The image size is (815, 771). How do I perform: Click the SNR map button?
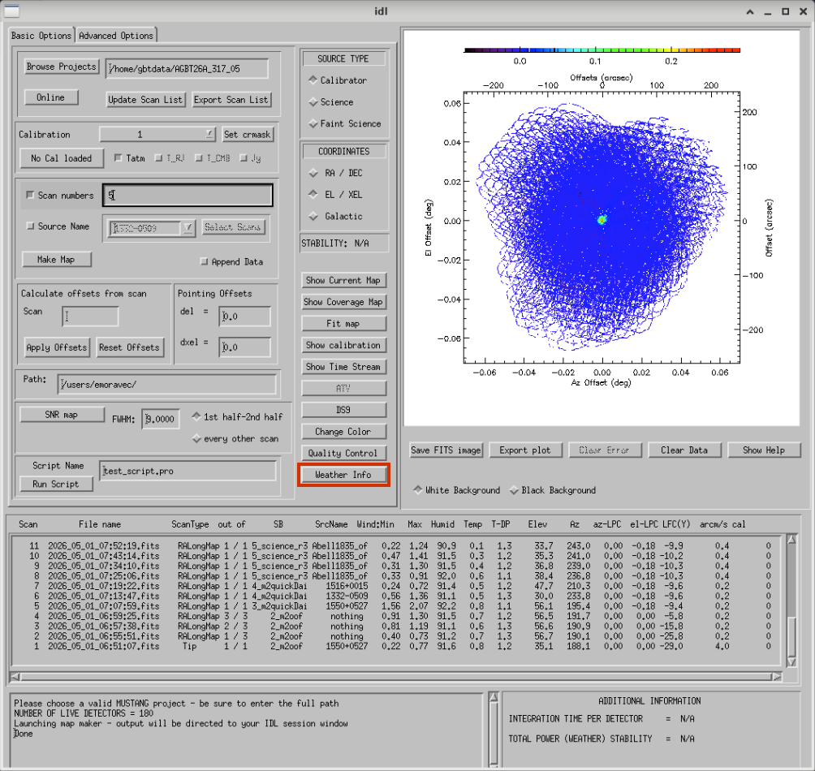pyautogui.click(x=62, y=415)
